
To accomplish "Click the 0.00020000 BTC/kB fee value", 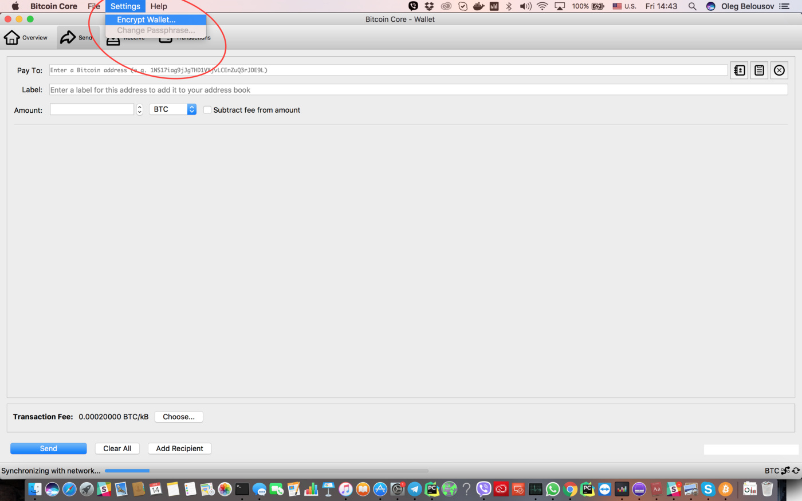I will tap(113, 417).
